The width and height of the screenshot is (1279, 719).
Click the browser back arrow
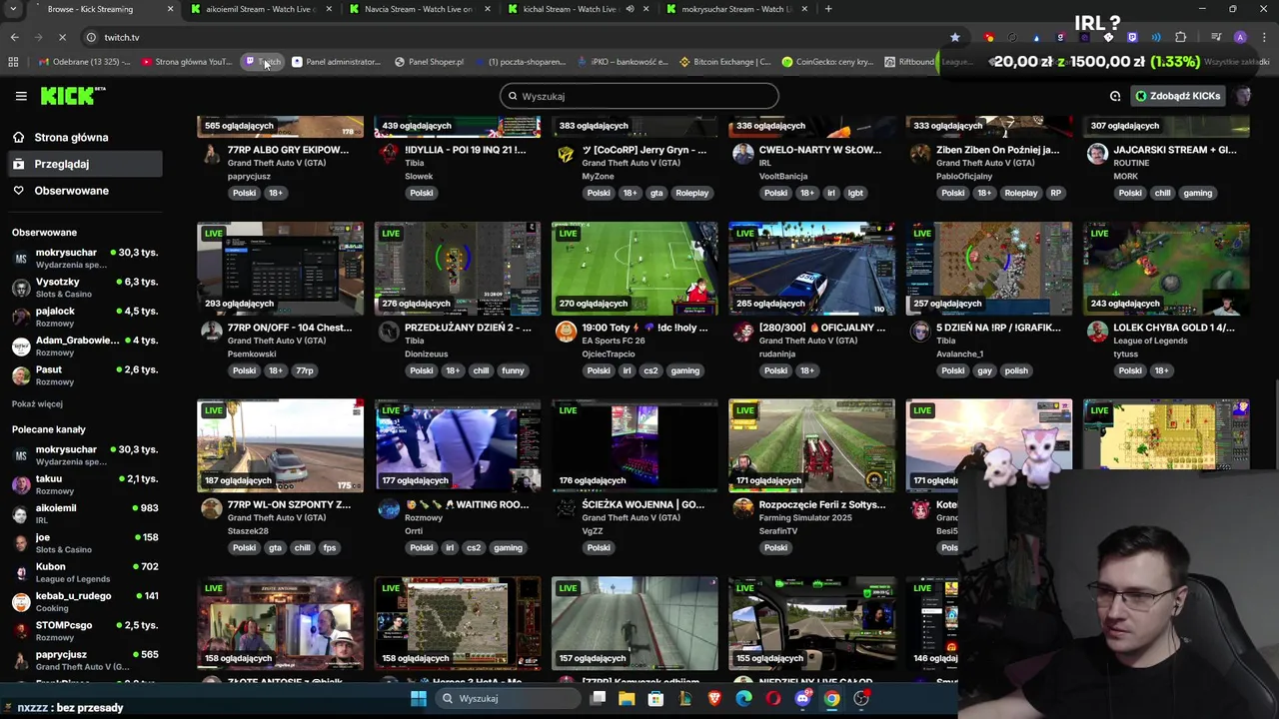(14, 37)
